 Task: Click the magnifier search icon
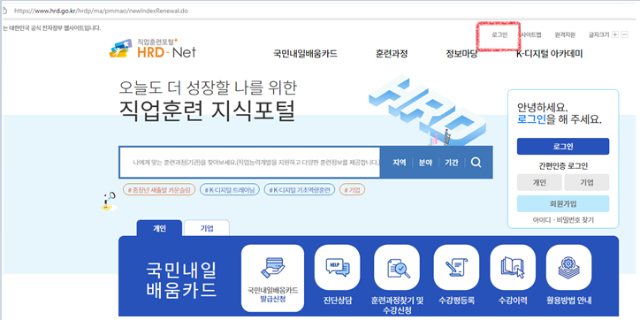(476, 163)
